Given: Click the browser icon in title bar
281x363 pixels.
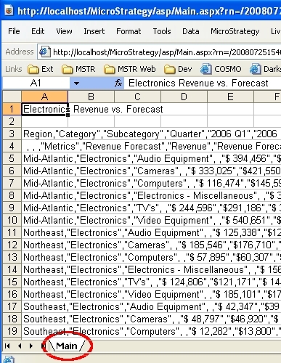Looking at the screenshot, I should click(9, 11).
